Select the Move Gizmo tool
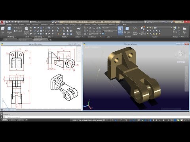The width and height of the screenshot is (190, 142). point(135,31)
